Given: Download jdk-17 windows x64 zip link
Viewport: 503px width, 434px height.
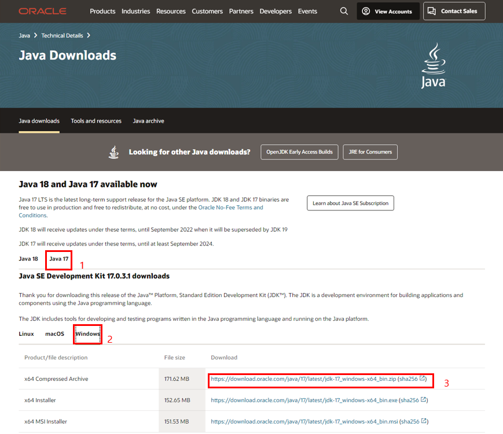Looking at the screenshot, I should [x=303, y=379].
